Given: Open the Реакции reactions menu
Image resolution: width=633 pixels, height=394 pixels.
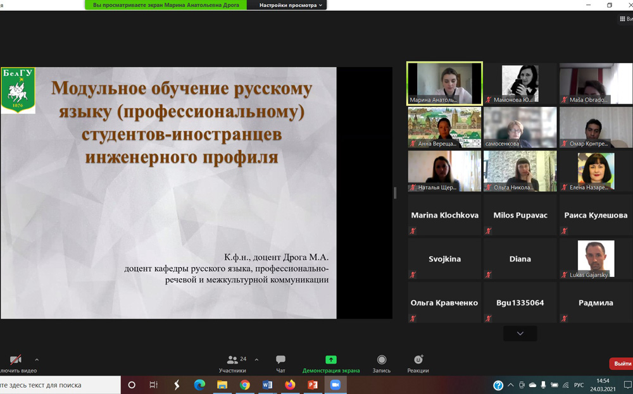Looking at the screenshot, I should pyautogui.click(x=418, y=363).
